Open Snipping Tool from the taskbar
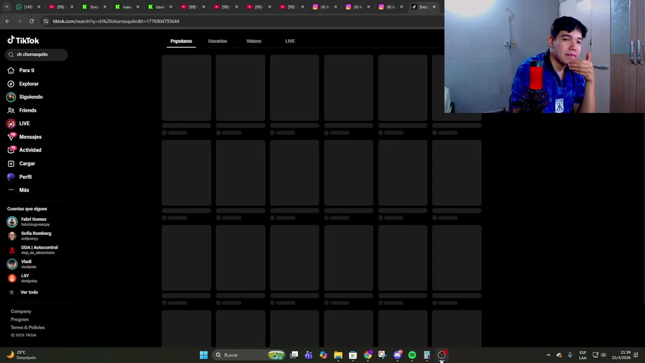 [382, 355]
